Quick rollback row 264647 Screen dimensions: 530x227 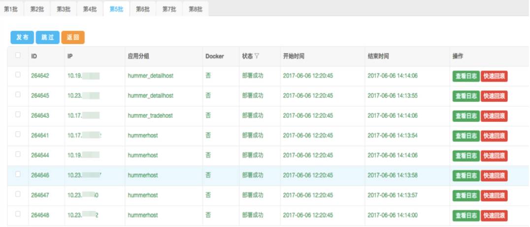click(x=494, y=196)
